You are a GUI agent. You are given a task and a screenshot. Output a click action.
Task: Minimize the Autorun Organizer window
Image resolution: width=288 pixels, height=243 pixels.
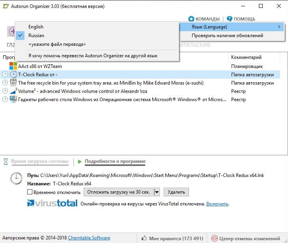coord(243,6)
